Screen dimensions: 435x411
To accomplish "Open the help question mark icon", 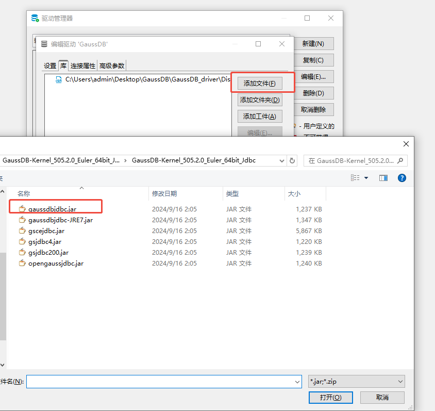I will tap(402, 178).
